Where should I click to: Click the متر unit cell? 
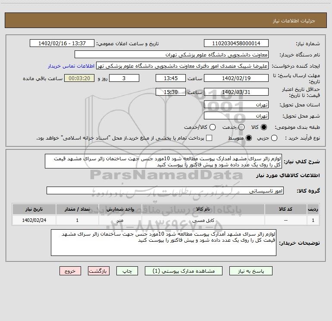[120, 220]
